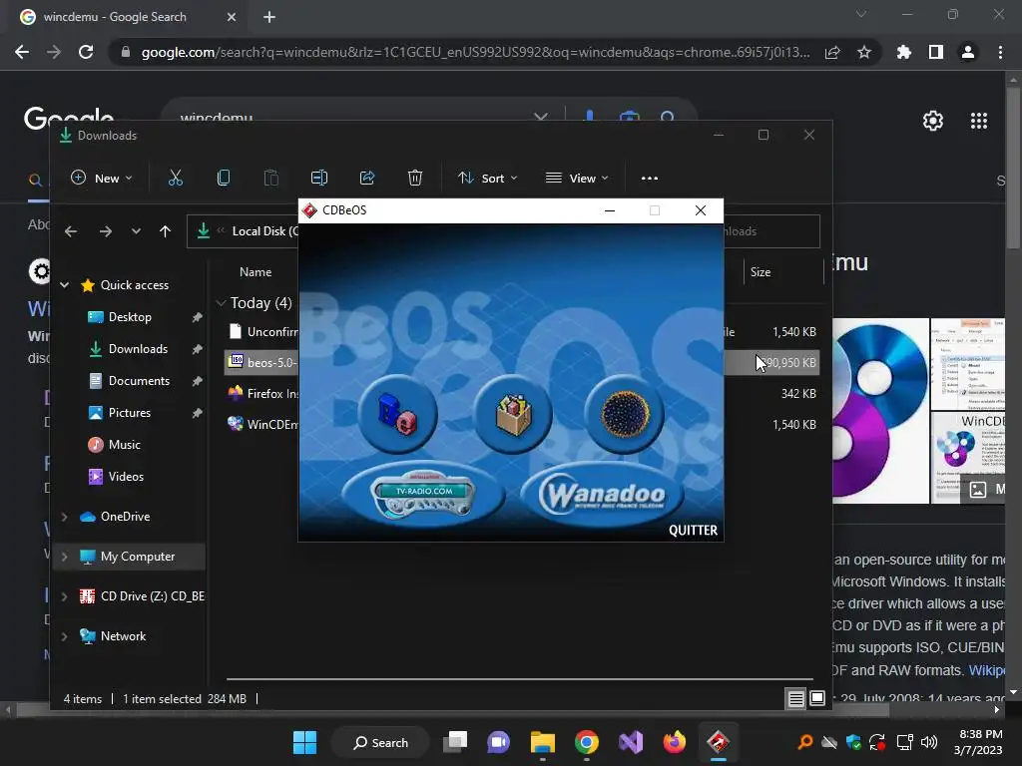Open Firefox from taskbar
This screenshot has width=1022, height=766.
click(674, 742)
